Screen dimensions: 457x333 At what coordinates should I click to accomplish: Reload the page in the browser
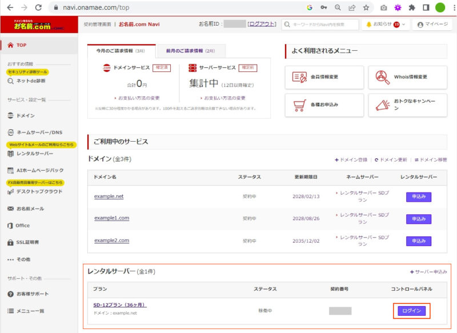pyautogui.click(x=38, y=7)
